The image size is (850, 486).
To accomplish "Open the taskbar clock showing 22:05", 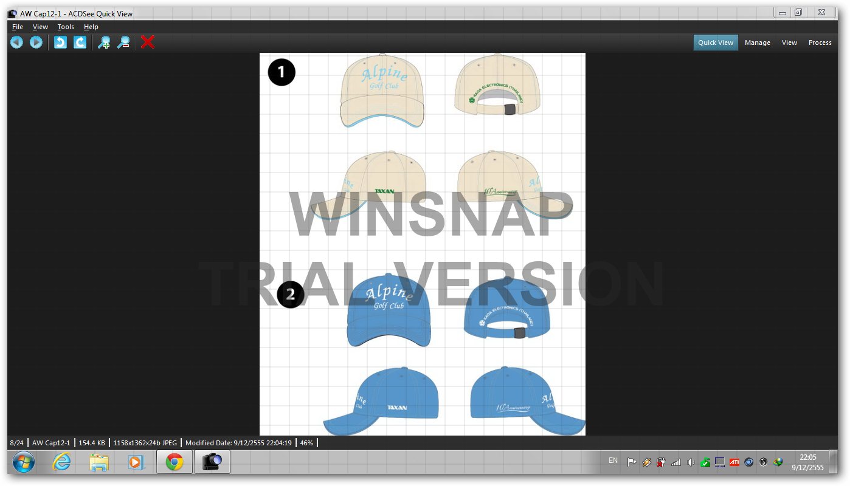I will pos(808,462).
